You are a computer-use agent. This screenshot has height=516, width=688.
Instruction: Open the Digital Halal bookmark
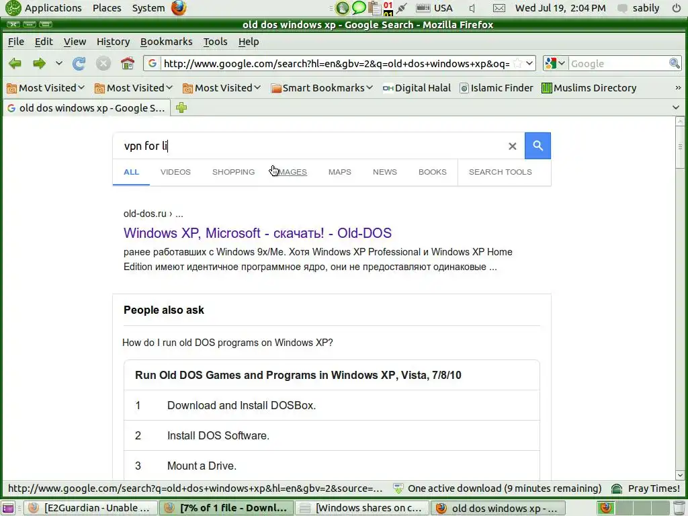coord(417,88)
